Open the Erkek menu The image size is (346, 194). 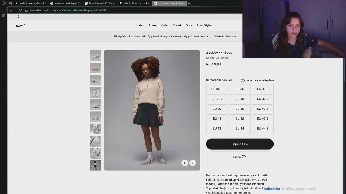point(152,25)
